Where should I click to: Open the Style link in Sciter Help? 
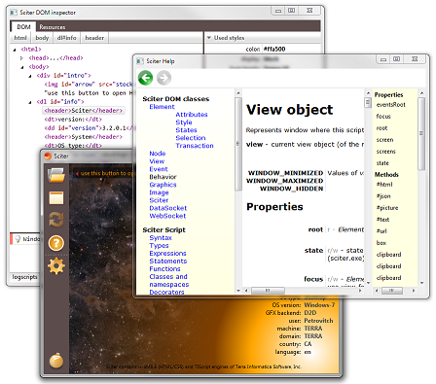[x=184, y=122]
